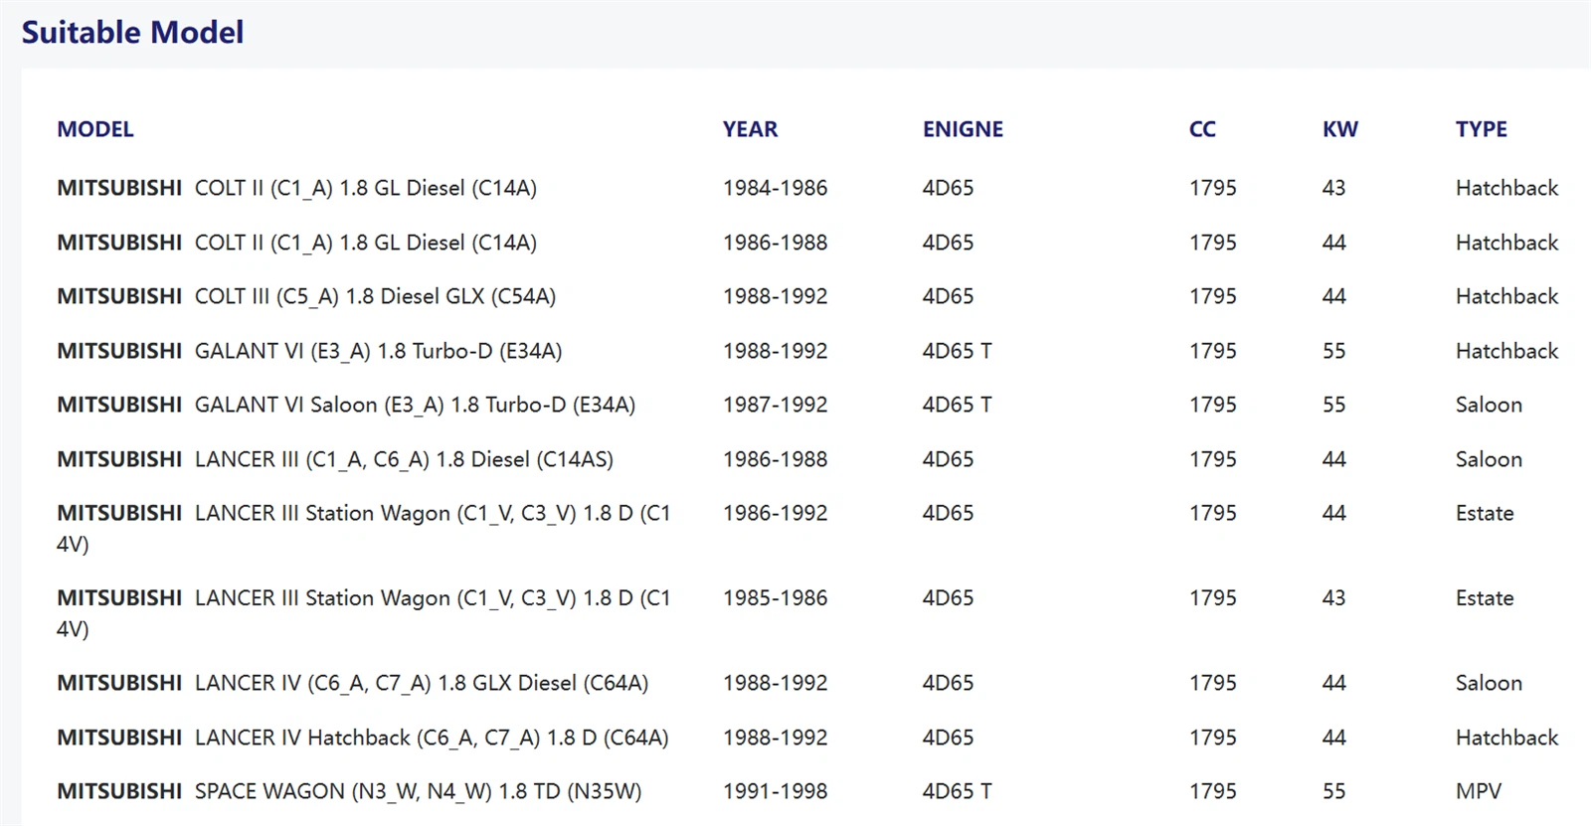This screenshot has width=1591, height=826.
Task: Click year 1987-1992 for GALANT VI Saloon
Action: pyautogui.click(x=775, y=405)
